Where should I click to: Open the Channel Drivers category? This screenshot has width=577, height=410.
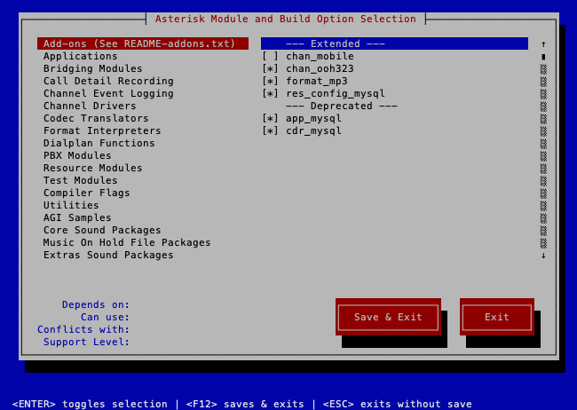[90, 106]
